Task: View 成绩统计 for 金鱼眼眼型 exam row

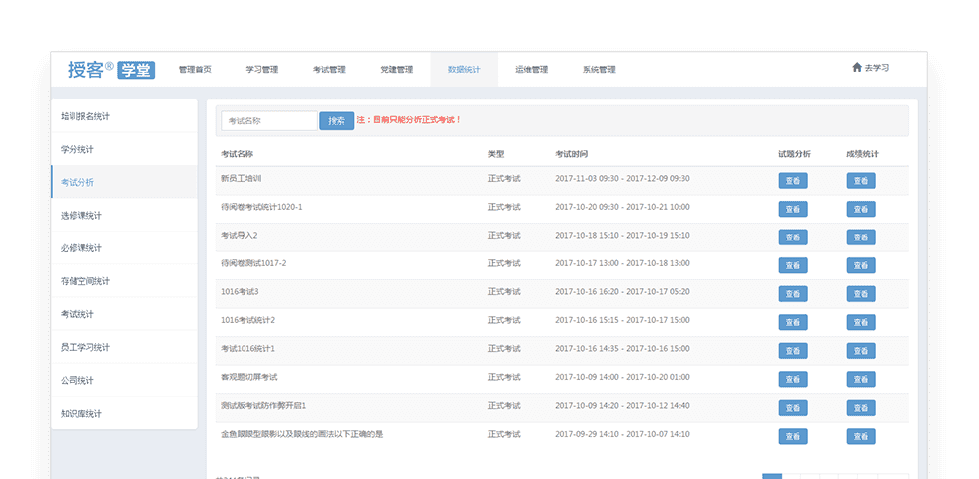Action: [861, 436]
